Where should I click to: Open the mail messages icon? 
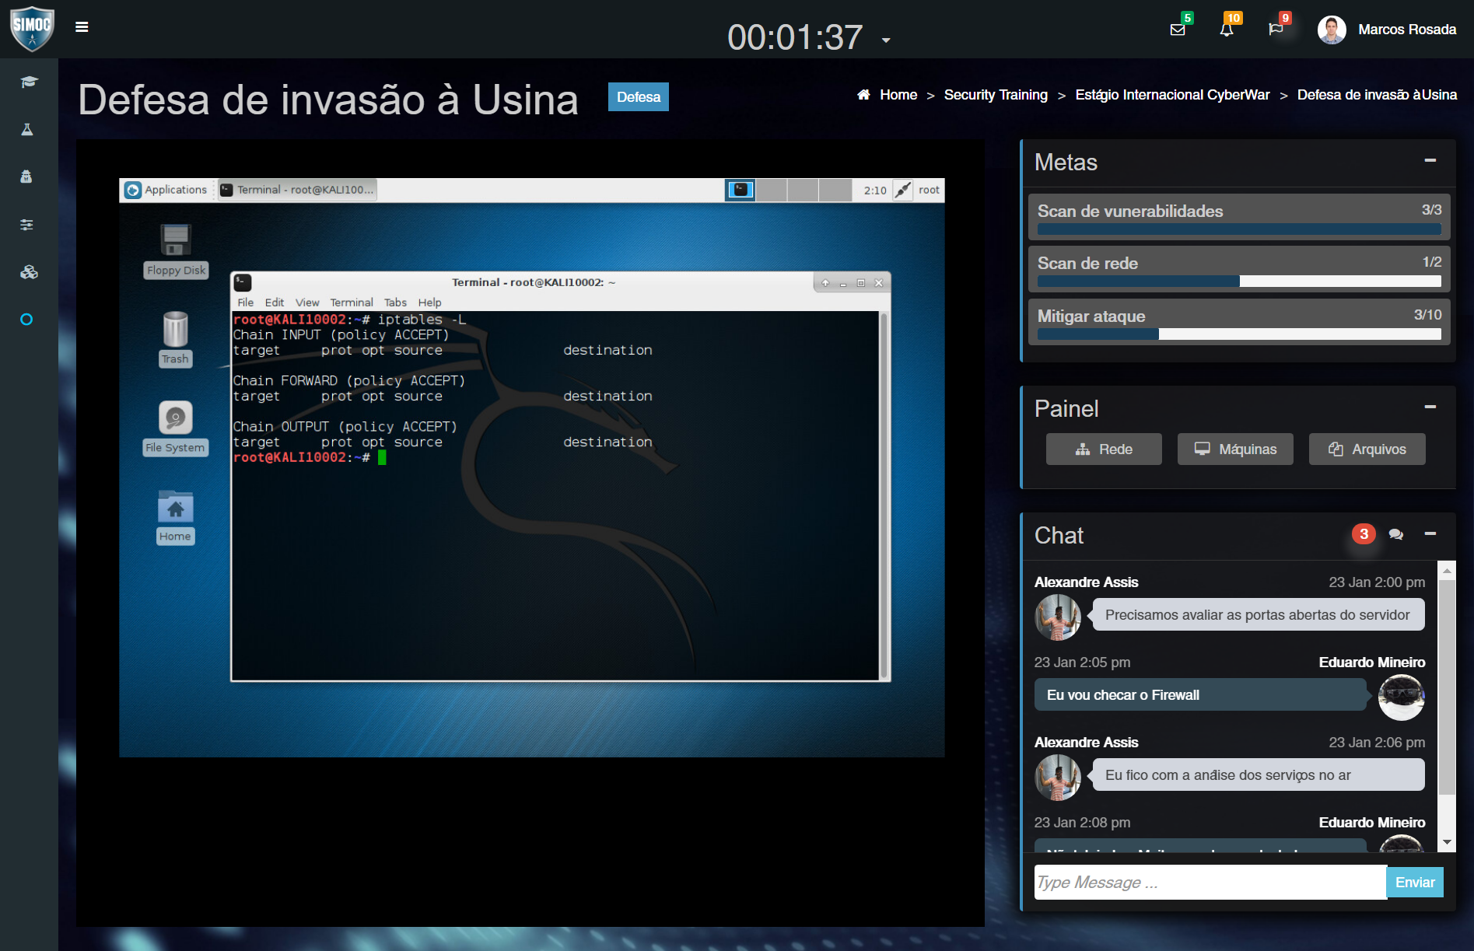(x=1178, y=30)
